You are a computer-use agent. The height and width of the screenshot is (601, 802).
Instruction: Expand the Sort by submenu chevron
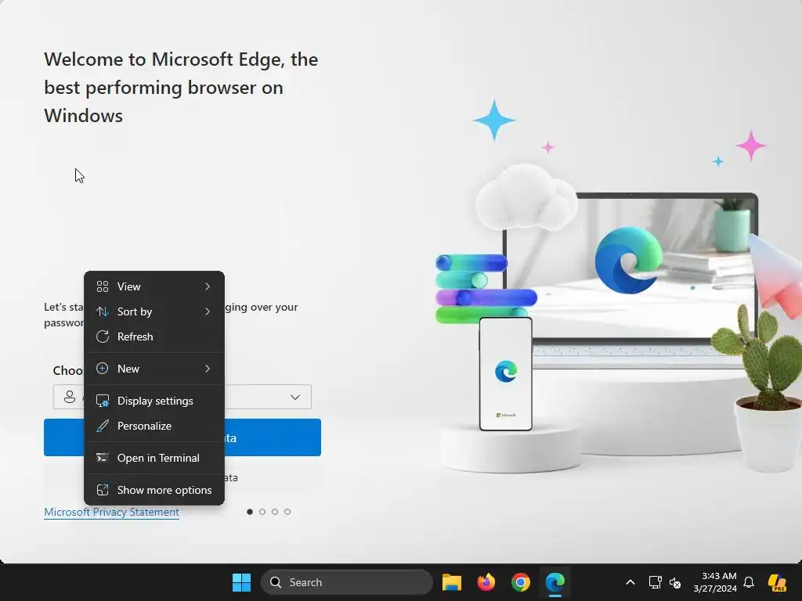[207, 311]
